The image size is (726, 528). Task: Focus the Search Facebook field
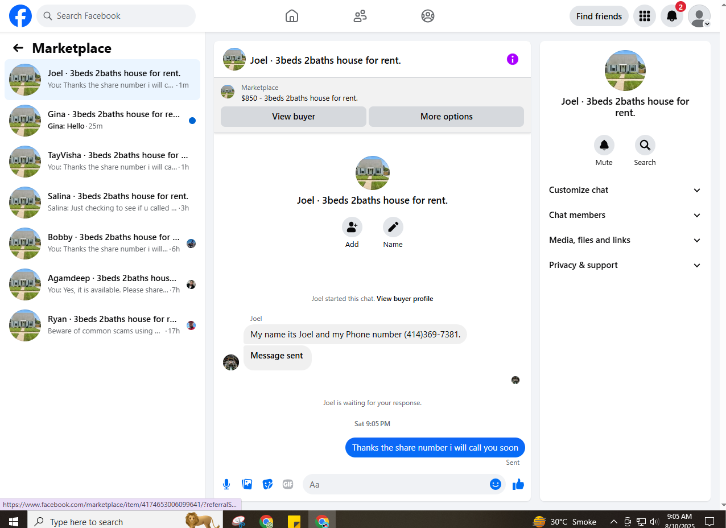[x=116, y=16]
